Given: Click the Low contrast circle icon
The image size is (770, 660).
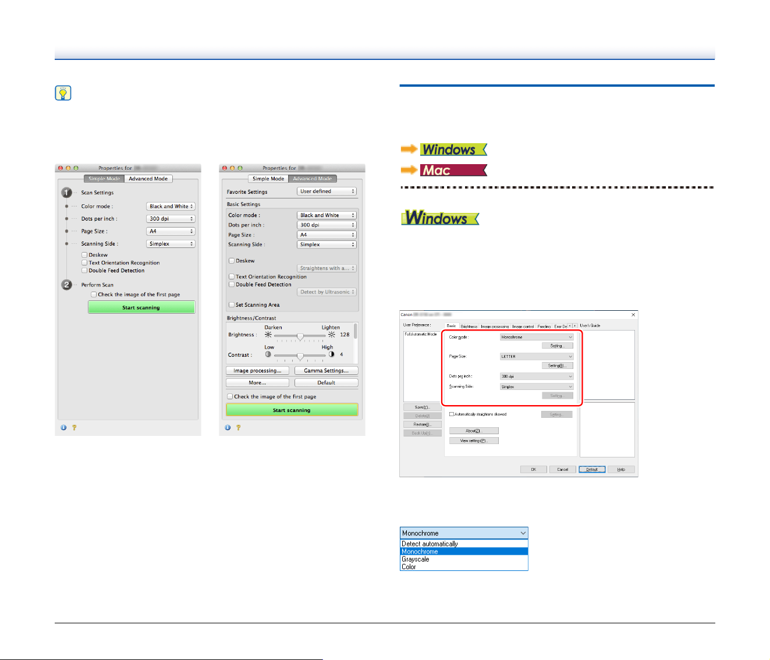Looking at the screenshot, I should click(268, 354).
